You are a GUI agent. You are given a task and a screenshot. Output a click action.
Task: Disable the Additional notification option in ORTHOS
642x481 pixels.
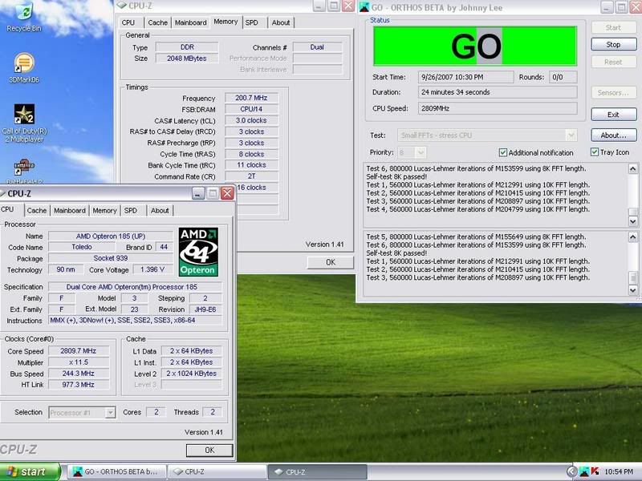click(x=502, y=152)
